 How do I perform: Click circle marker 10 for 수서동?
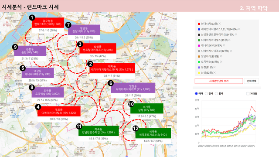tap(131, 104)
